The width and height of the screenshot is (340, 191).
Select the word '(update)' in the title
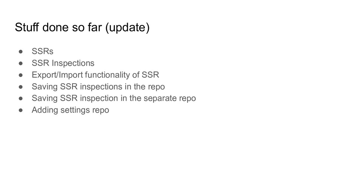click(127, 28)
